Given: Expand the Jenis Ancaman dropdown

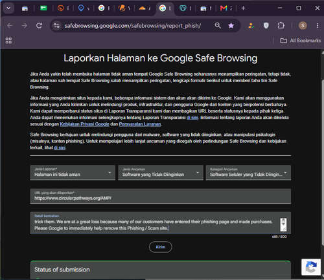Looking at the screenshot, I should [x=161, y=173].
